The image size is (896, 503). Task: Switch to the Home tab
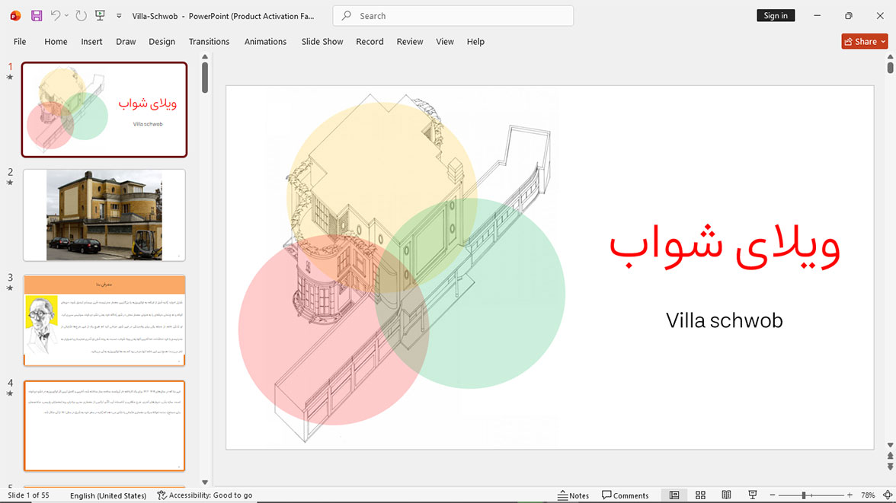(56, 42)
